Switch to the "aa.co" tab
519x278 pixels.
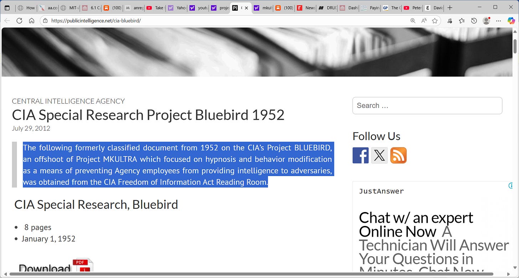[48, 7]
